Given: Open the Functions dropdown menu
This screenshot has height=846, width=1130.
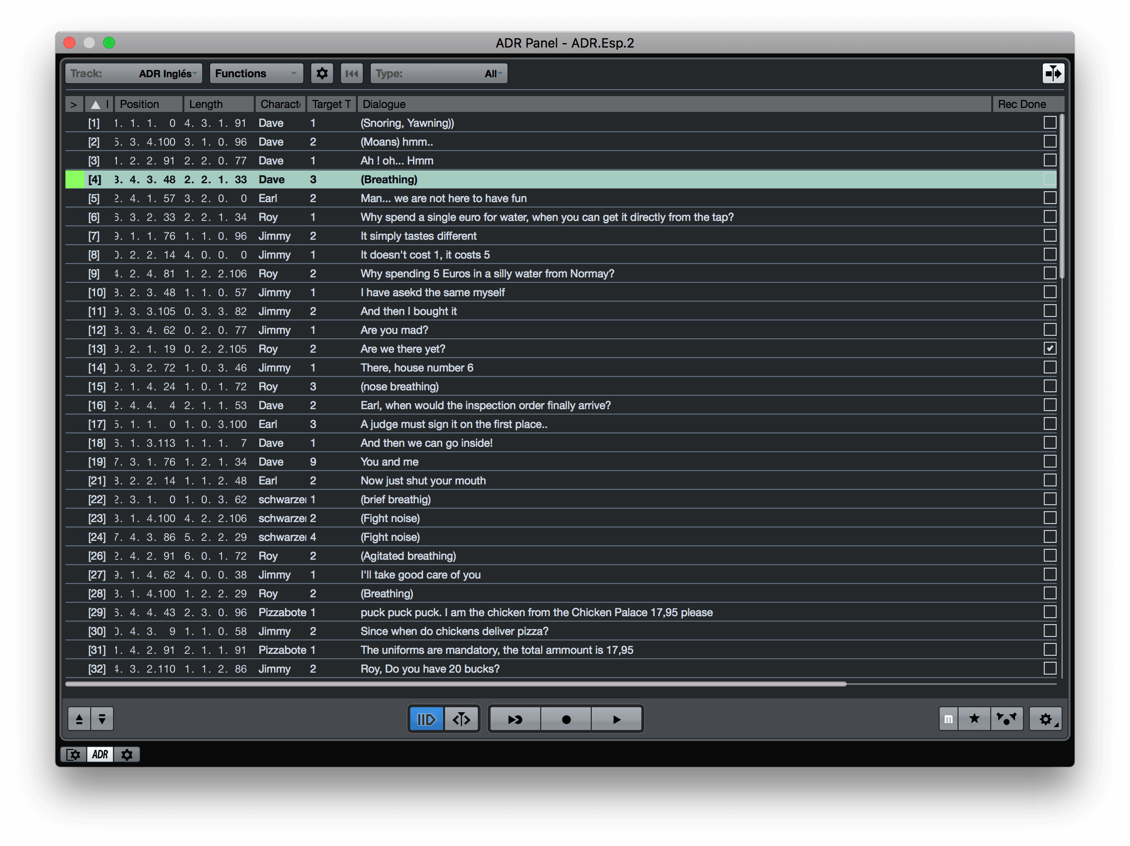Looking at the screenshot, I should click(x=256, y=73).
